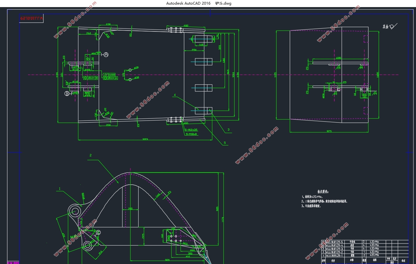Click the 321 vertical dimension text

62,75
